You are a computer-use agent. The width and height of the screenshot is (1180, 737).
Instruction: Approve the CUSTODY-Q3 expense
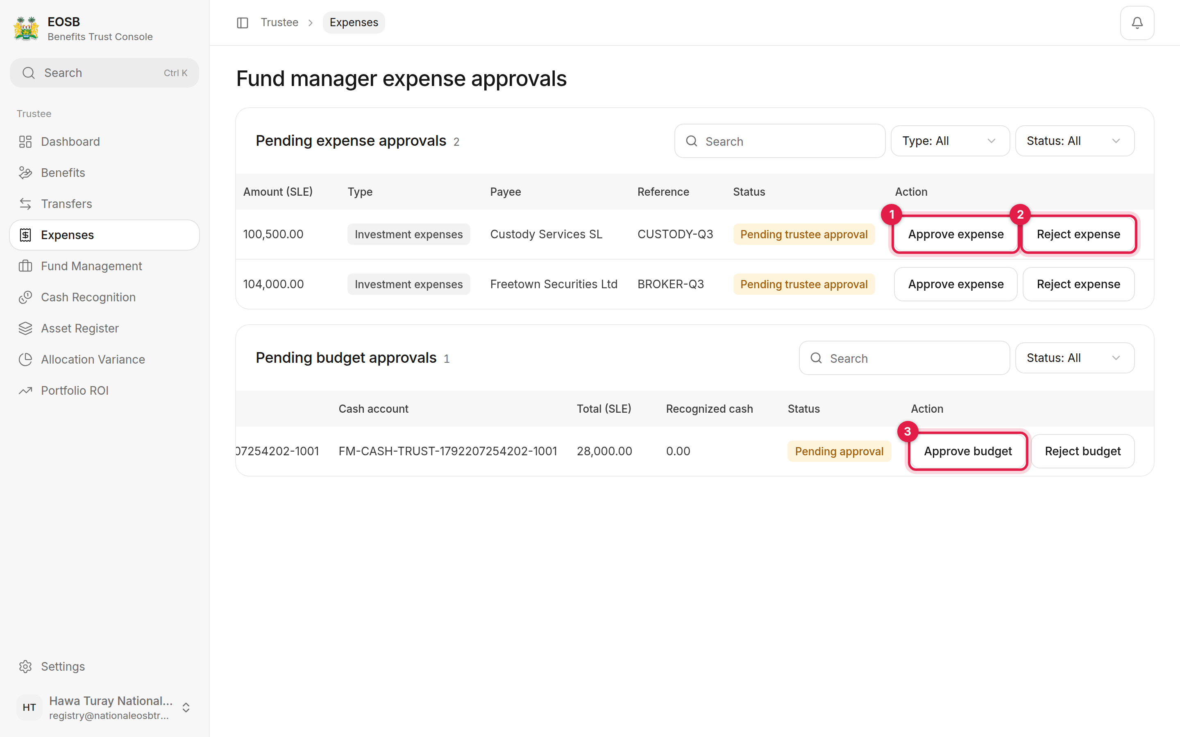(x=955, y=235)
